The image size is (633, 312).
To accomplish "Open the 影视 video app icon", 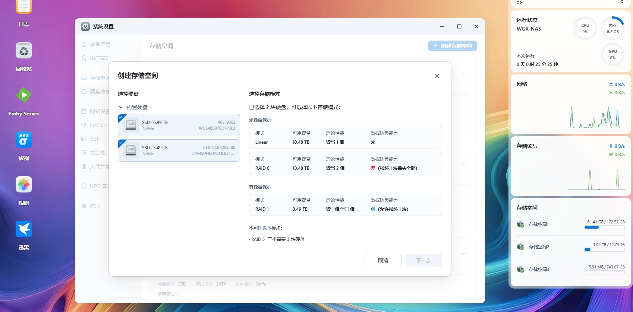I will coord(24,140).
